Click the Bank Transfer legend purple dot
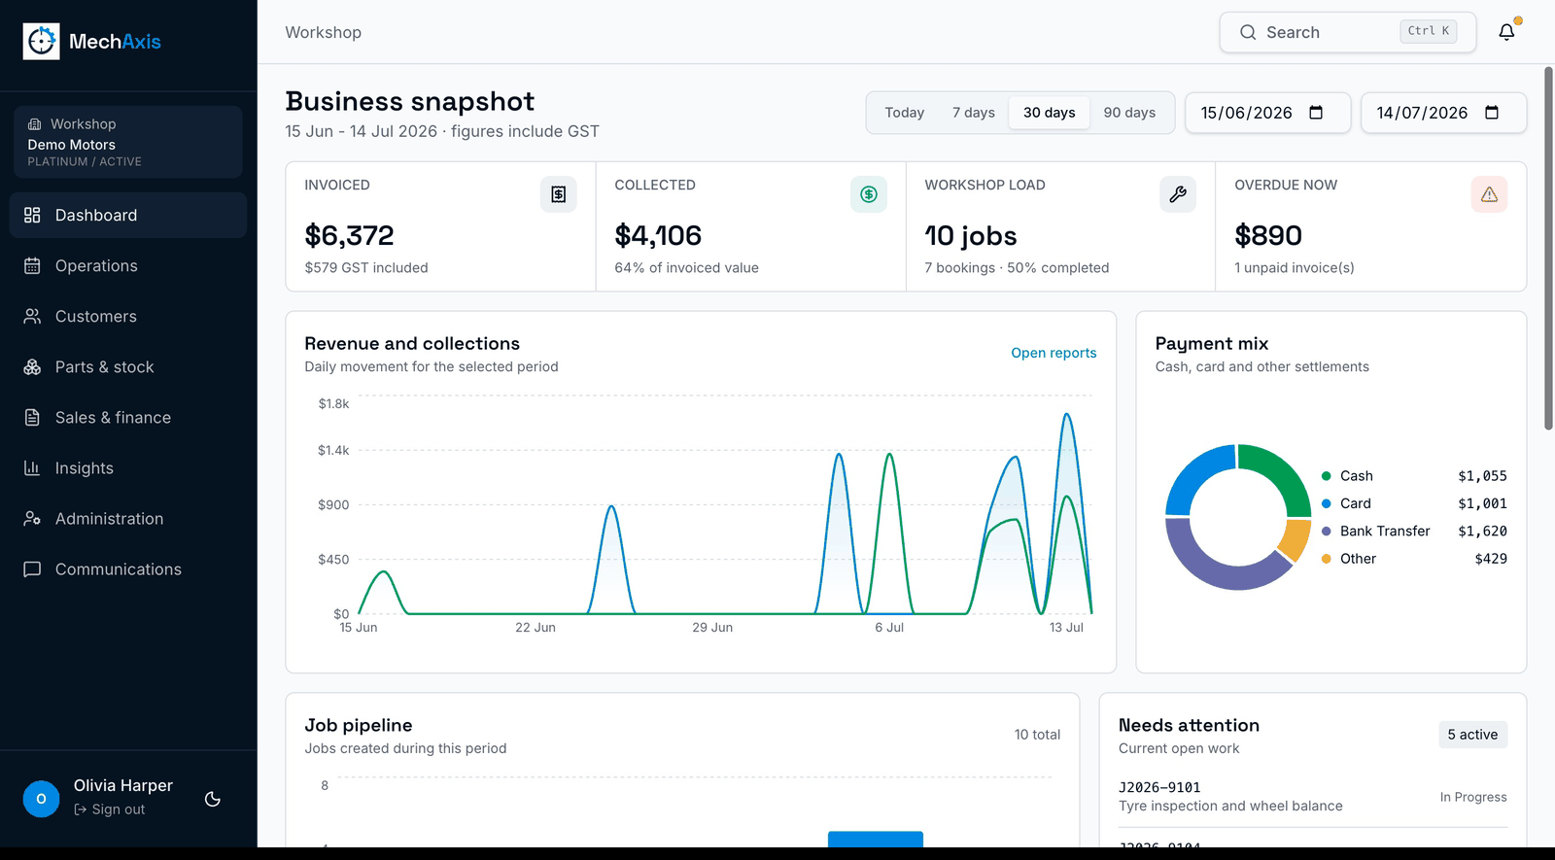The width and height of the screenshot is (1555, 860). click(1326, 531)
